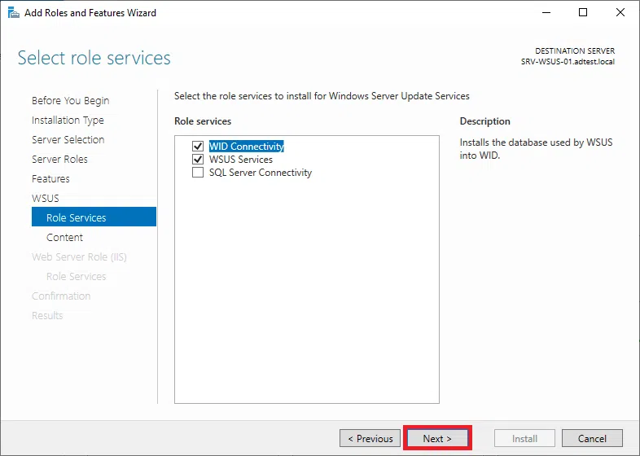Screen dimensions: 640x456
Task: Cancel the Add Roles wizard
Action: pyautogui.click(x=592, y=438)
